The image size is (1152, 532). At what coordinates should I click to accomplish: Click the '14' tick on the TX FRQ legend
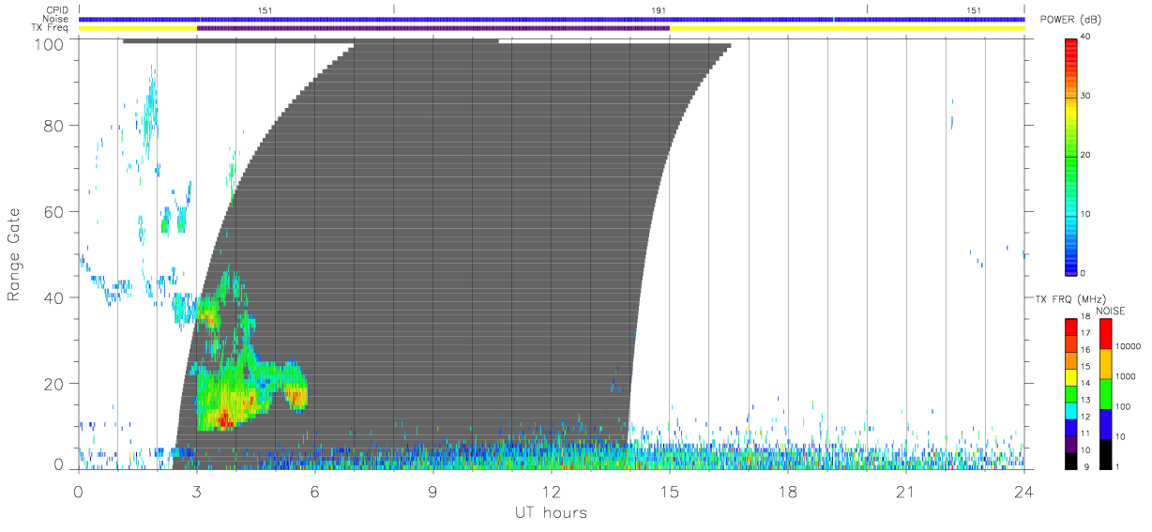[x=1084, y=384]
